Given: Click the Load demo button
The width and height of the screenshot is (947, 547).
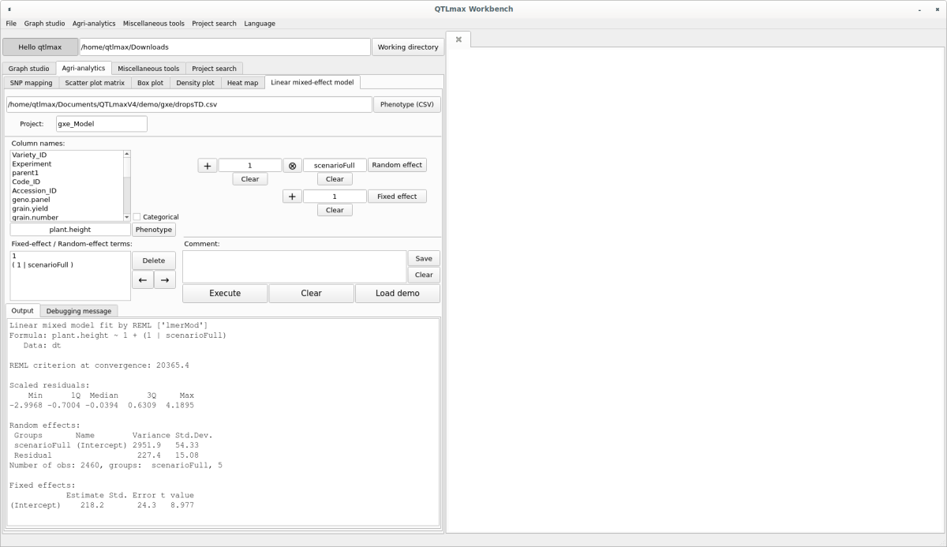Looking at the screenshot, I should 397,294.
